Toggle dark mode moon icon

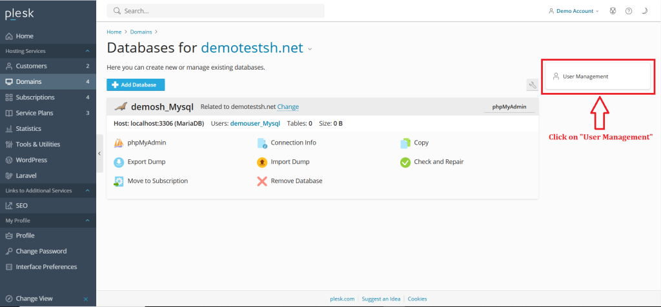coord(644,12)
